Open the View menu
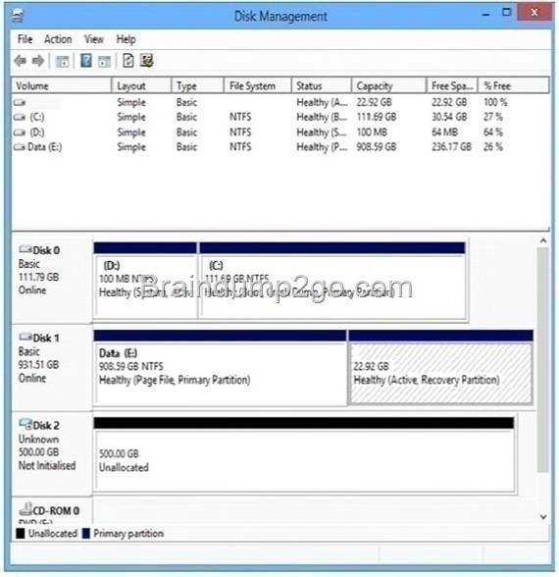 pyautogui.click(x=94, y=39)
